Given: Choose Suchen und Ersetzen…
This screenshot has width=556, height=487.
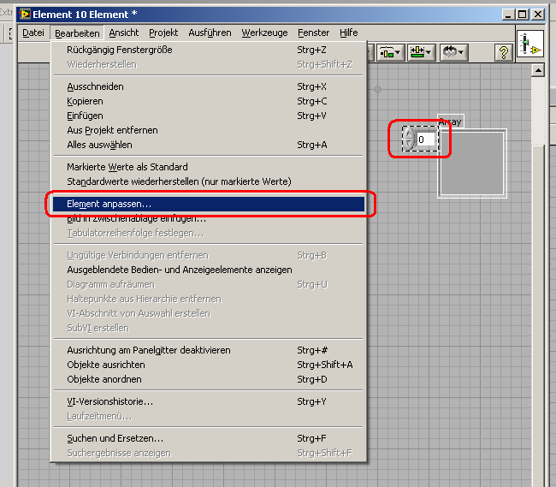Looking at the screenshot, I should point(209,438).
